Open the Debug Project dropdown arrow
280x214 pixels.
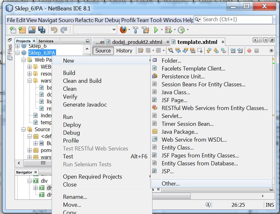click(x=175, y=30)
